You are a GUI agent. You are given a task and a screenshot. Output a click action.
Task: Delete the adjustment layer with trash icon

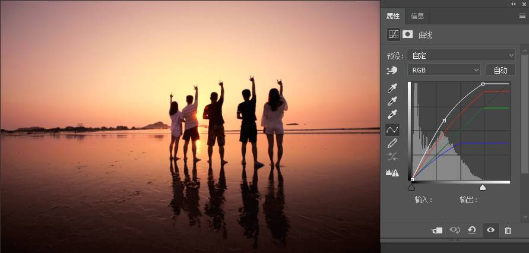508,230
